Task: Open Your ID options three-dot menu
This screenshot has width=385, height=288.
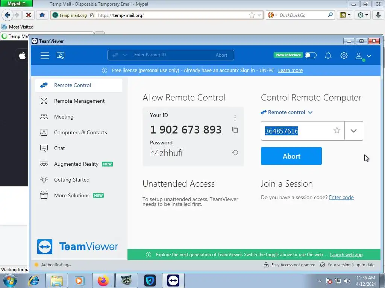Action: 235,118
